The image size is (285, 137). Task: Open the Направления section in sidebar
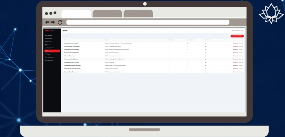pos(50,48)
